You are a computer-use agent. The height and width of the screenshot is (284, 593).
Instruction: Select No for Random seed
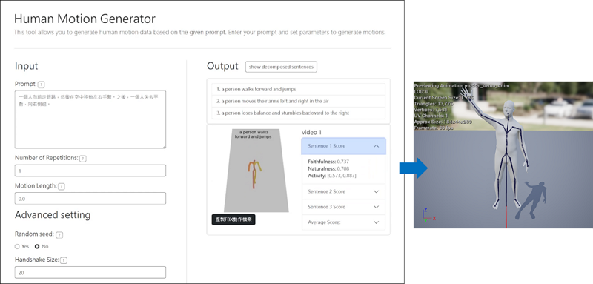pyautogui.click(x=37, y=247)
